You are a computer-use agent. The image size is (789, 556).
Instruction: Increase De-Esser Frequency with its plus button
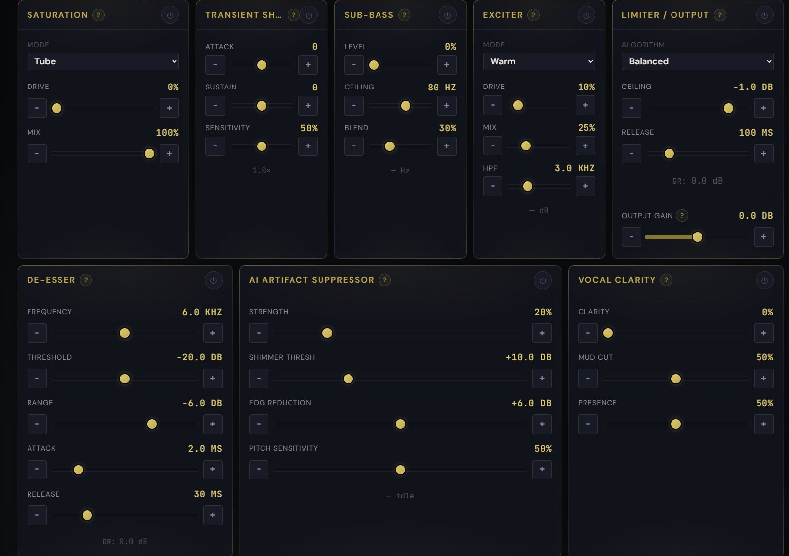[212, 333]
